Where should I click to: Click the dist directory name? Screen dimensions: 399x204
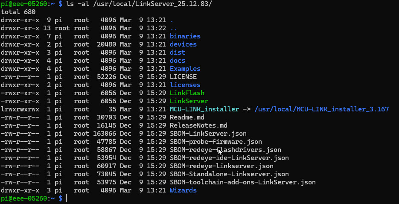click(178, 52)
